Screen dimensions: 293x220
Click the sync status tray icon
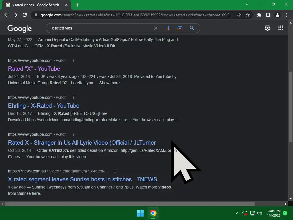[245, 213]
